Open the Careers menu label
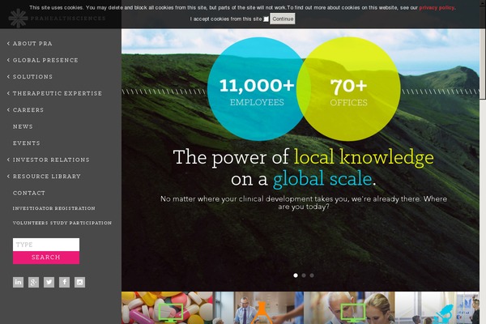The width and height of the screenshot is (486, 324). click(28, 110)
